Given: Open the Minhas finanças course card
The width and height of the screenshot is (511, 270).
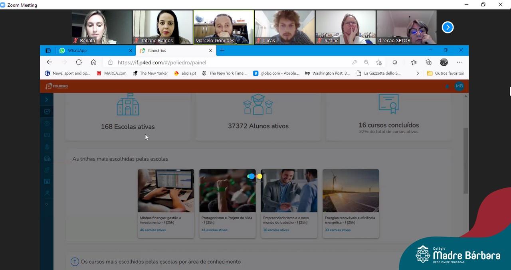Looking at the screenshot, I should click(x=166, y=203).
